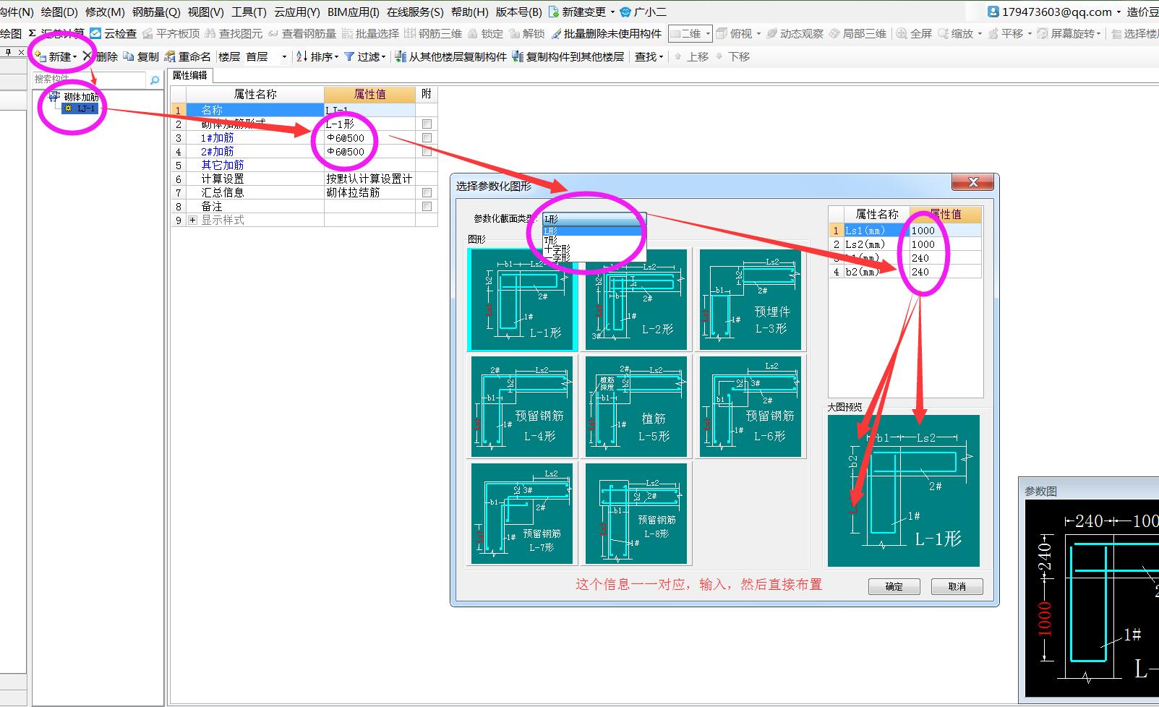Click the search magnifier in component search box
The image size is (1159, 707).
[155, 80]
